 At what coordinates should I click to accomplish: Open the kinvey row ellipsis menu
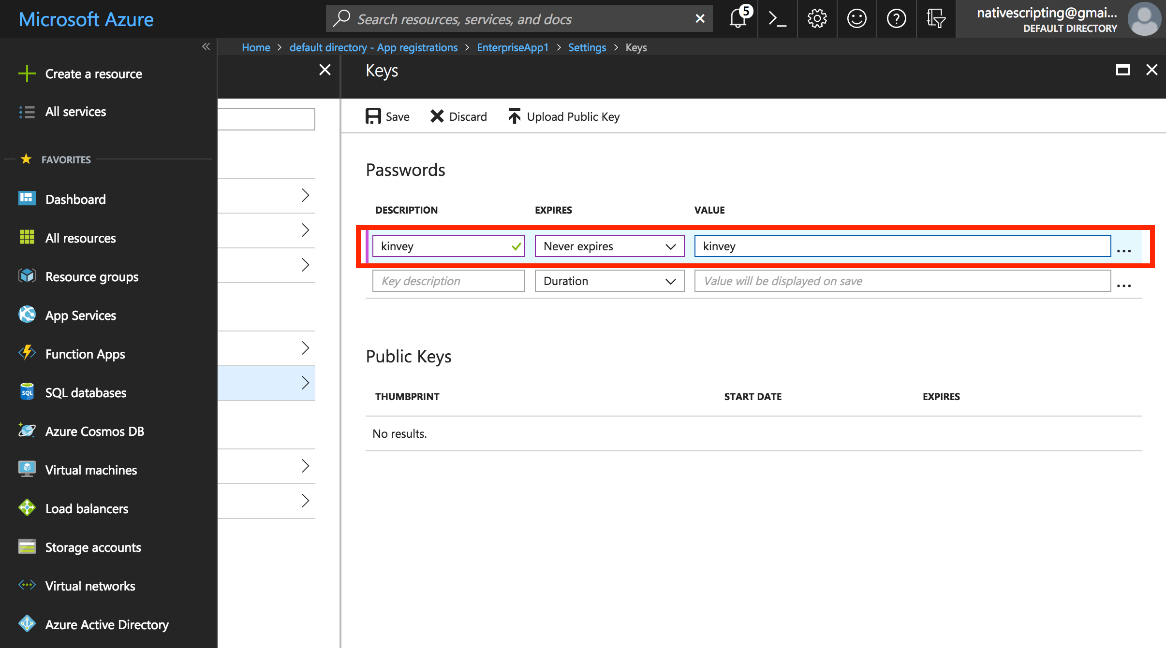[x=1124, y=251]
